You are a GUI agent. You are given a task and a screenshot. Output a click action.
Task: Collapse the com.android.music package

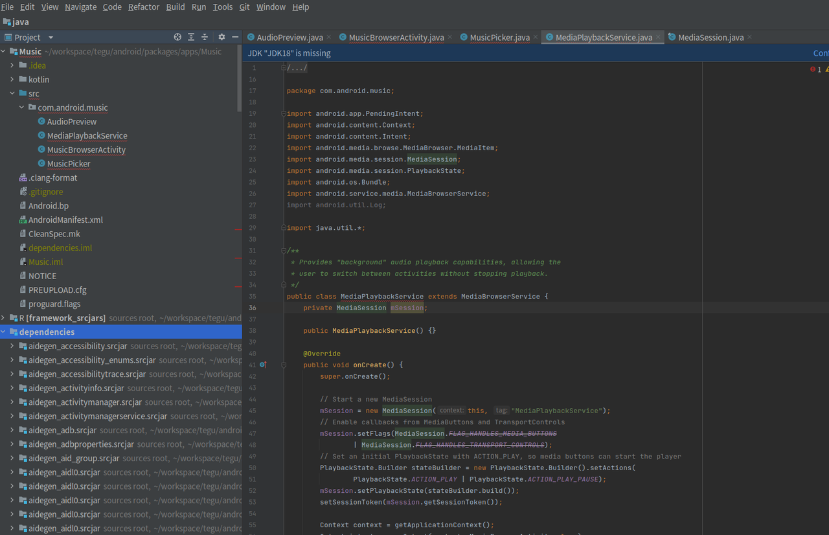click(x=21, y=108)
